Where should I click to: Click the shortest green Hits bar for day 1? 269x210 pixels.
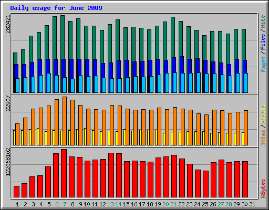click(x=15, y=58)
